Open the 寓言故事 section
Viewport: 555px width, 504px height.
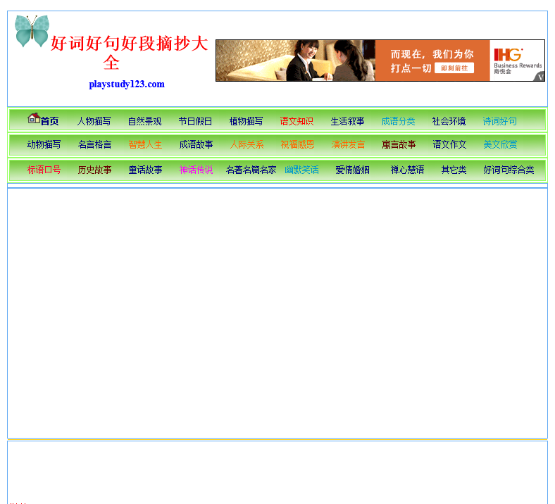(x=399, y=144)
